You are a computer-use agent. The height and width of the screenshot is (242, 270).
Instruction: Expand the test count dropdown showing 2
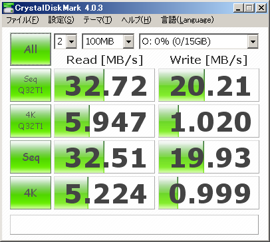pyautogui.click(x=71, y=41)
